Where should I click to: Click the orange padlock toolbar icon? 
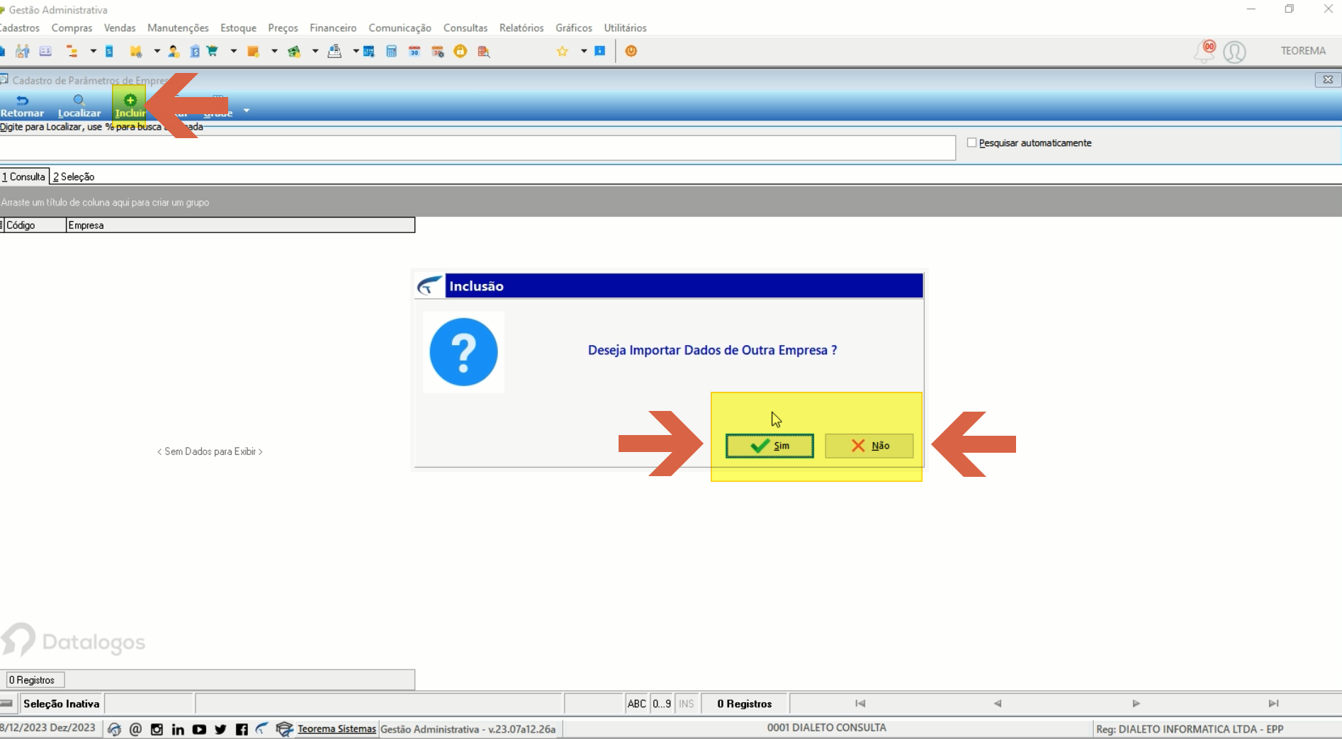[x=461, y=51]
